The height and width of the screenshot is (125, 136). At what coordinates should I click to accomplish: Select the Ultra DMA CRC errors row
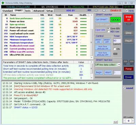46,55
